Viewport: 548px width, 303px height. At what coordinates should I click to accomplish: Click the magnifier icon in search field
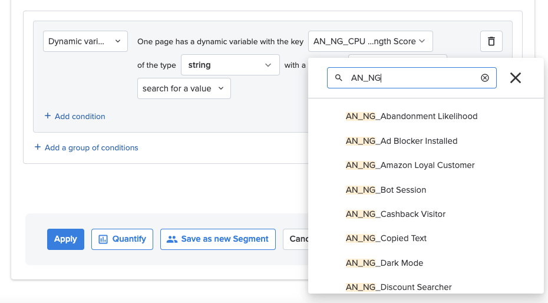pos(338,78)
